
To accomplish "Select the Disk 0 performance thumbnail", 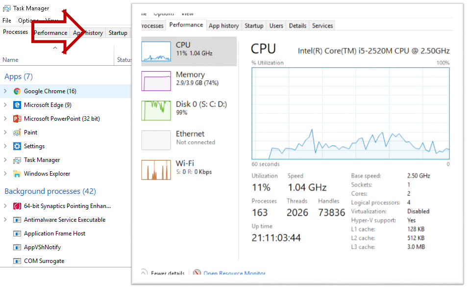I will point(156,110).
